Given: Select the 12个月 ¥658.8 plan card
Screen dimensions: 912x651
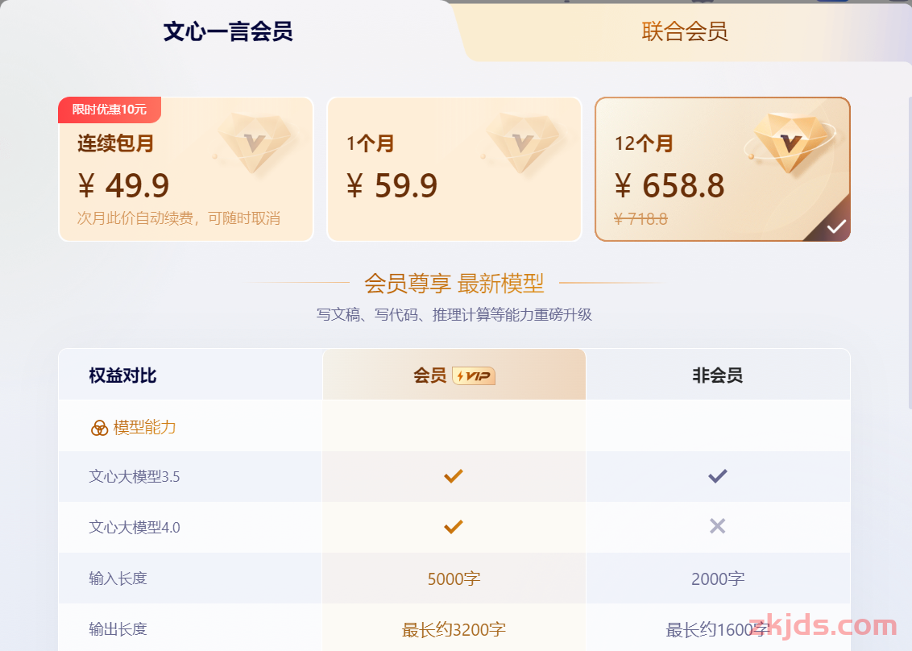Looking at the screenshot, I should click(x=723, y=169).
